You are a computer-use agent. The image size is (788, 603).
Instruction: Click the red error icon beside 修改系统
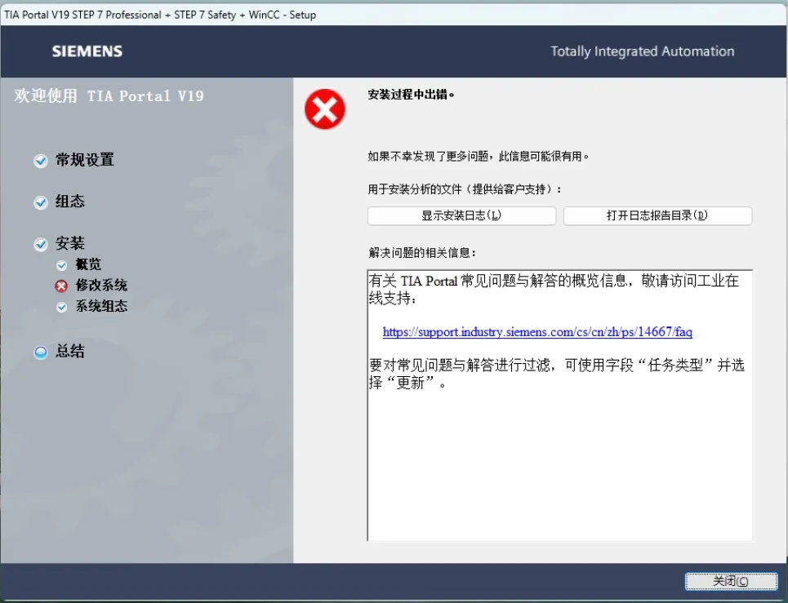click(61, 286)
